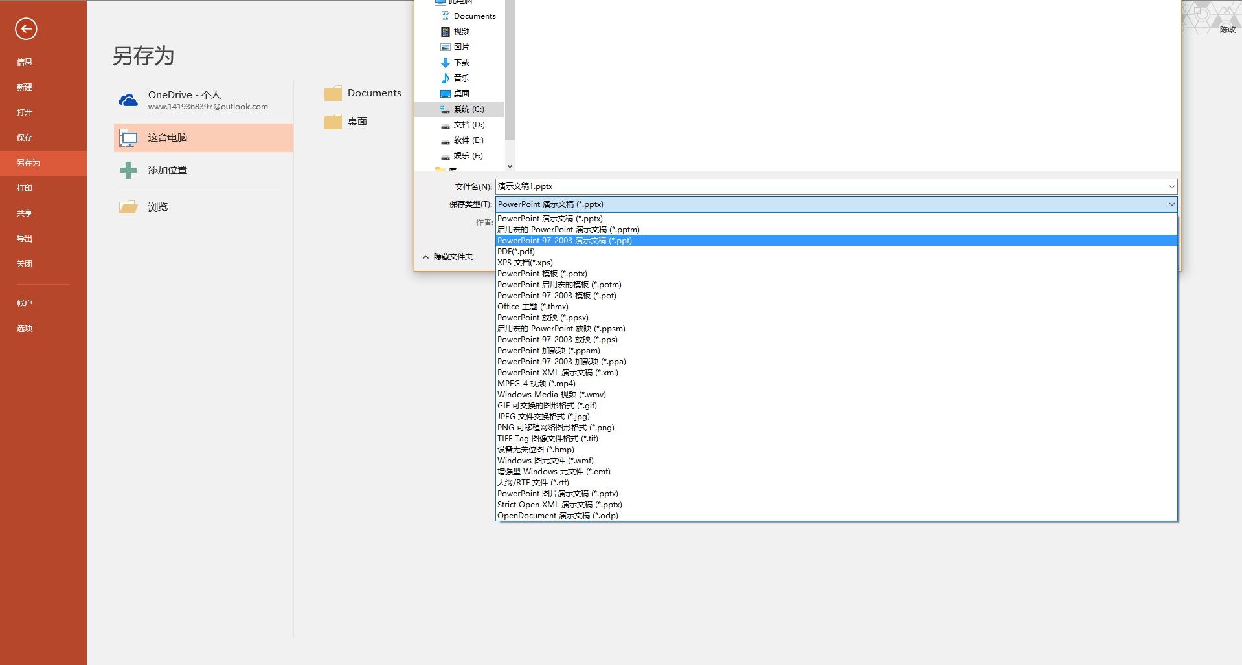This screenshot has height=665, width=1242.
Task: Select the 浏览 (Browse) option
Action: pyautogui.click(x=203, y=207)
